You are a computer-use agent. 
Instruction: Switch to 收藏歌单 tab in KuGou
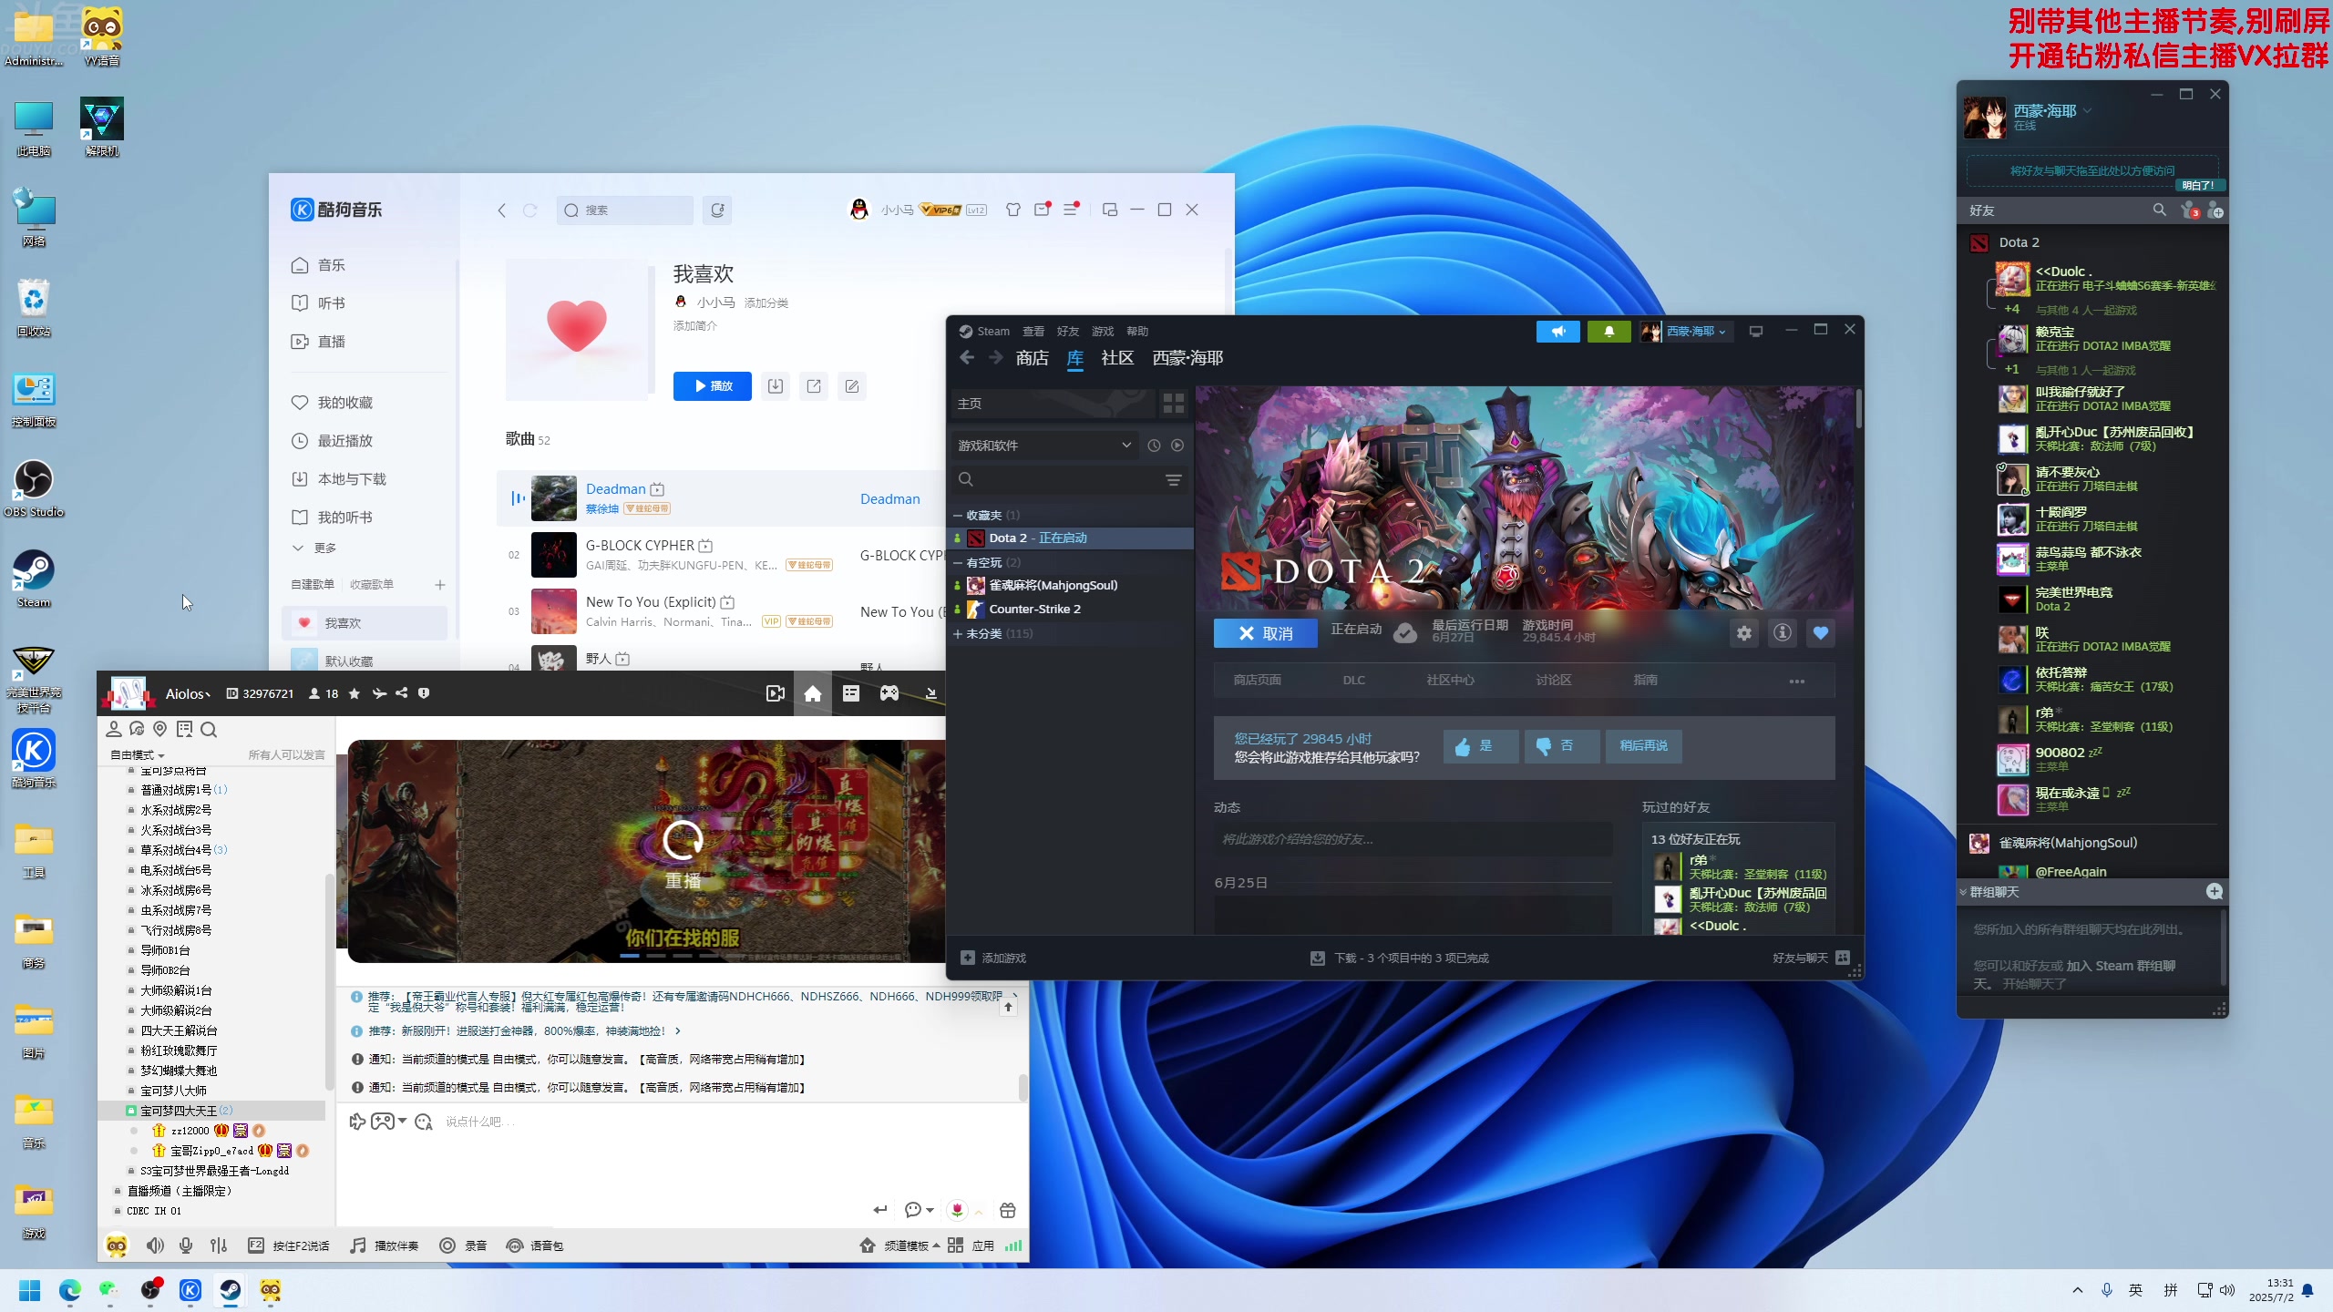(372, 585)
